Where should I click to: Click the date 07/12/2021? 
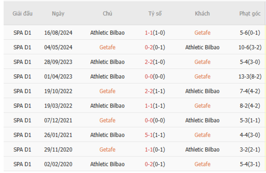pos(58,120)
